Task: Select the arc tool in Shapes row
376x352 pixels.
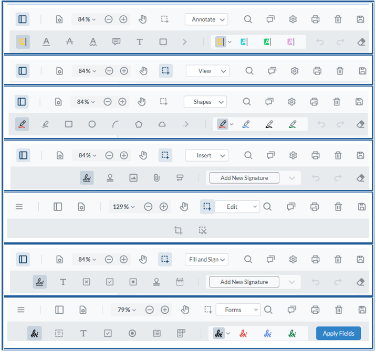Action: click(x=116, y=124)
